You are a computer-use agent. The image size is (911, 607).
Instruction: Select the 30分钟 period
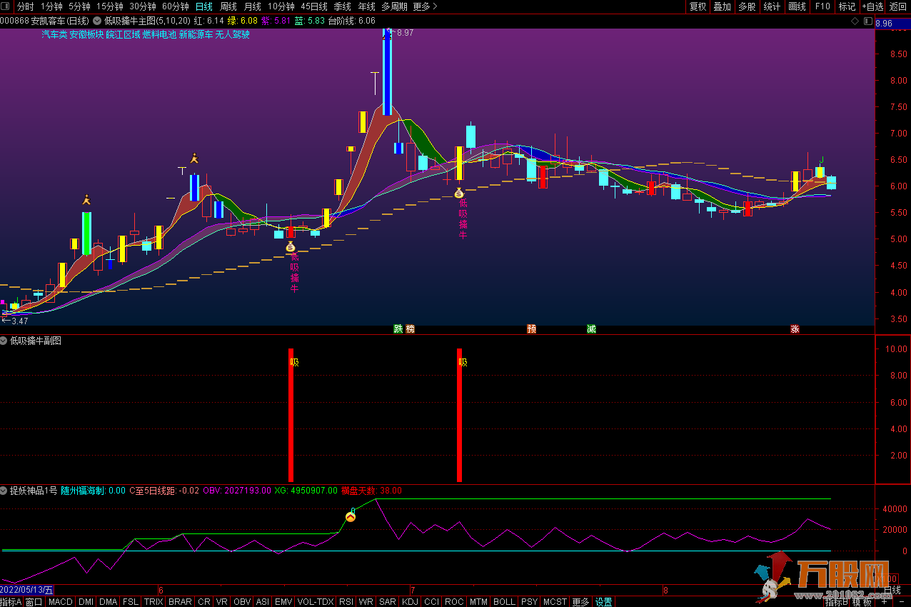pyautogui.click(x=143, y=6)
